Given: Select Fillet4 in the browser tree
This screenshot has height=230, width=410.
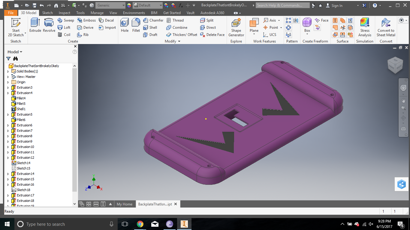Looking at the screenshot, I should click(21, 98).
